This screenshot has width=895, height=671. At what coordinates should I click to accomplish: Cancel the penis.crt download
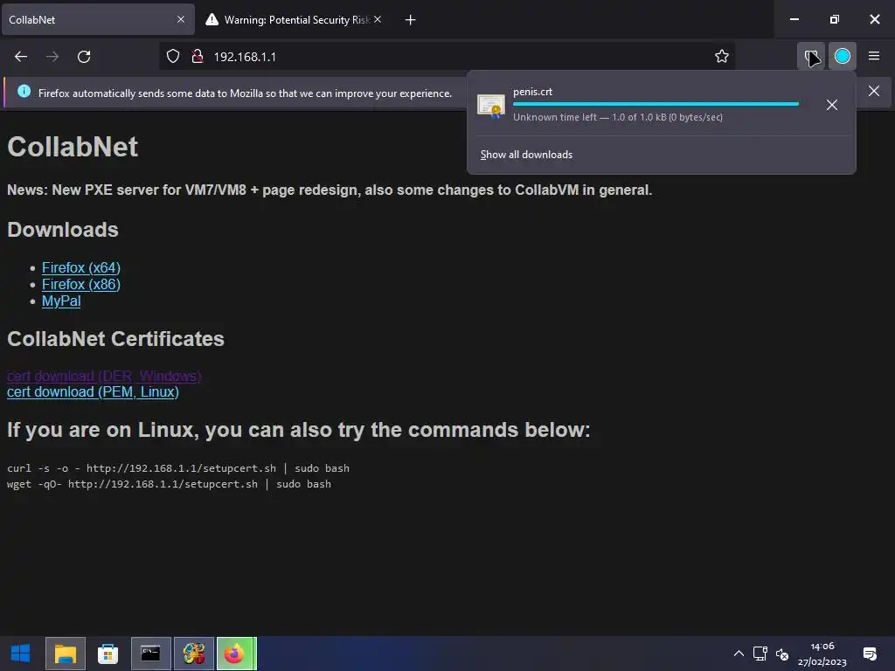click(x=832, y=105)
